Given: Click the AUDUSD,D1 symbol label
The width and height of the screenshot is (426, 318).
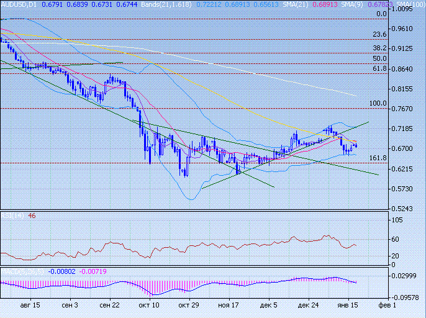Looking at the screenshot, I should tap(19, 4).
